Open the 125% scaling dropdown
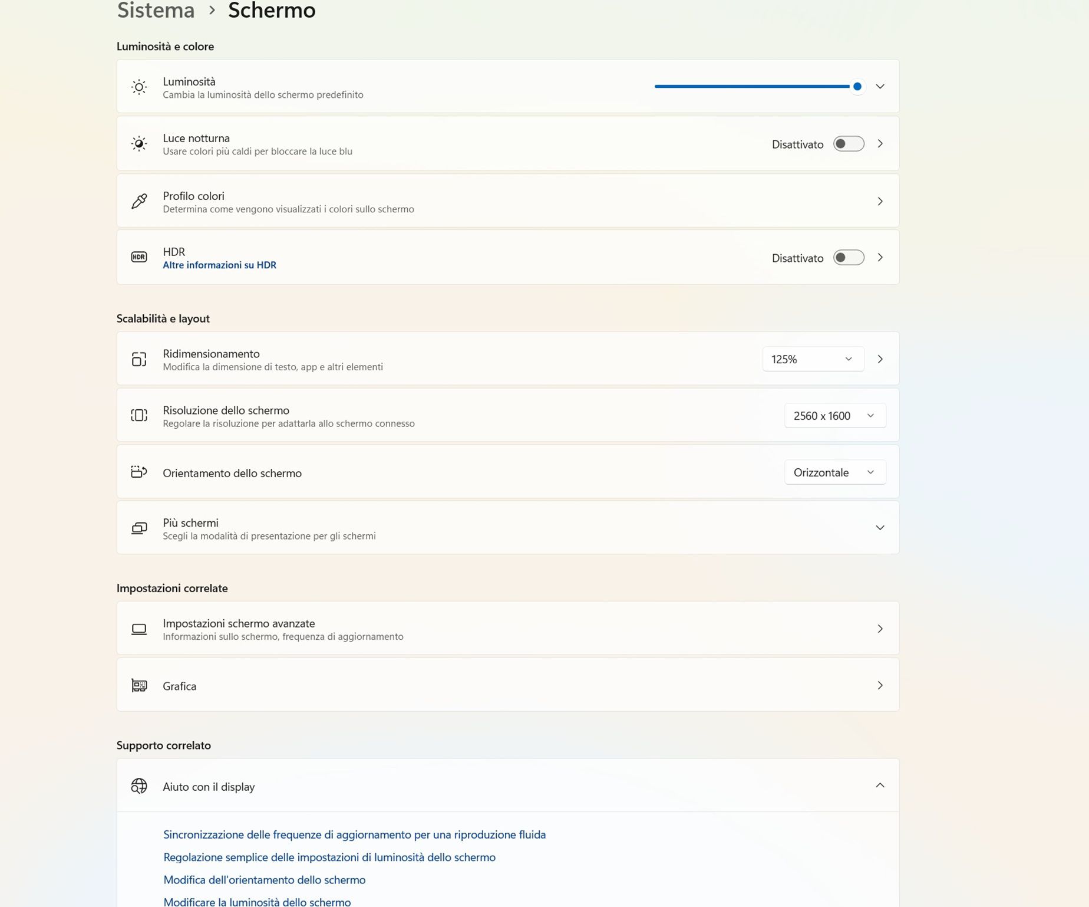 [813, 359]
